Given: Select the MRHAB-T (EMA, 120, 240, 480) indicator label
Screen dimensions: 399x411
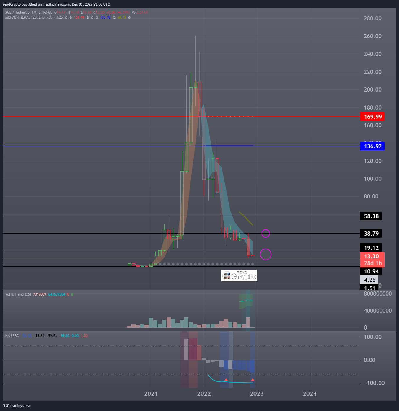Looking at the screenshot, I should point(29,17).
